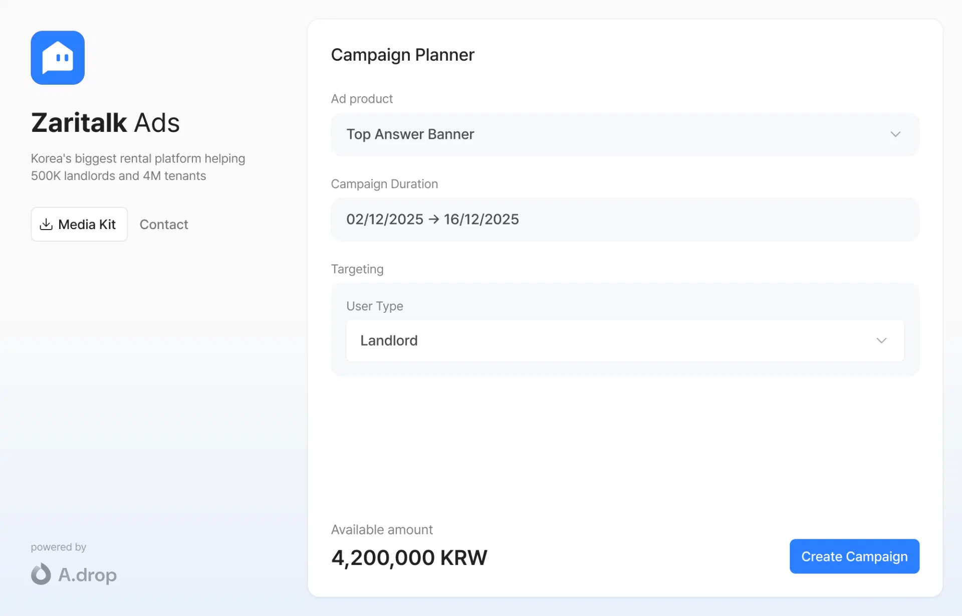The width and height of the screenshot is (962, 616).
Task: Click the Targeting section label
Action: tap(357, 269)
